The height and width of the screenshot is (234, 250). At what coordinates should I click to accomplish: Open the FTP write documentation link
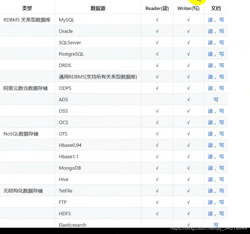point(221,202)
